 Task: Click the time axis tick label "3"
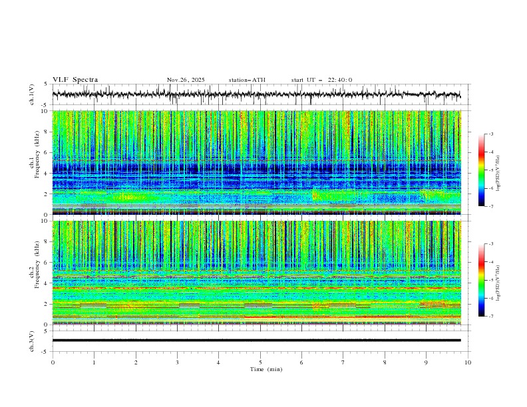(x=177, y=362)
